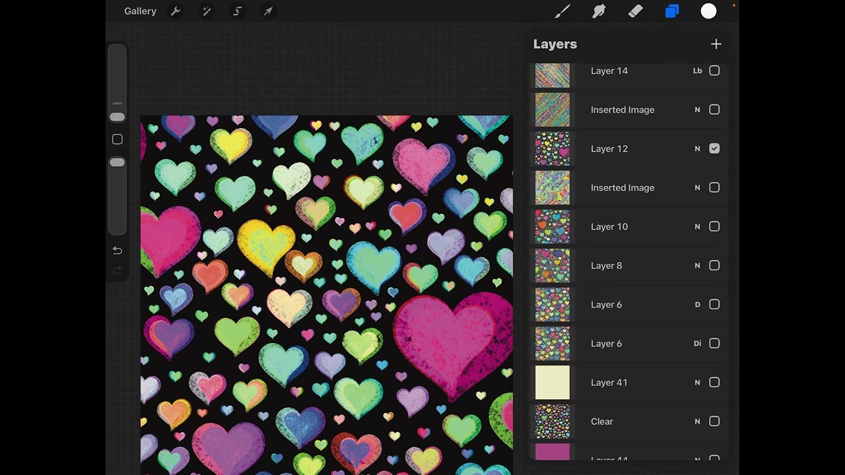Tap the Clear layer thumbnail

pos(552,421)
